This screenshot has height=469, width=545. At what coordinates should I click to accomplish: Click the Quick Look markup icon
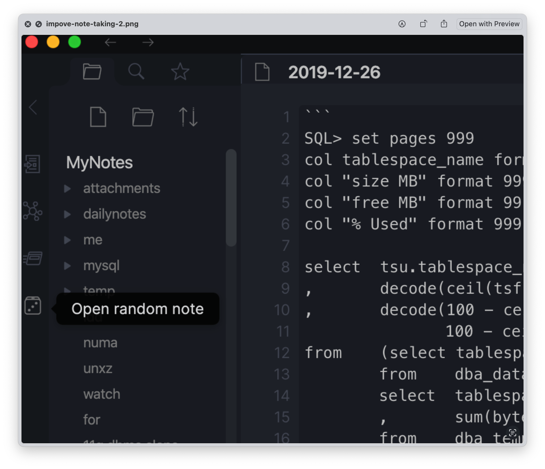402,24
